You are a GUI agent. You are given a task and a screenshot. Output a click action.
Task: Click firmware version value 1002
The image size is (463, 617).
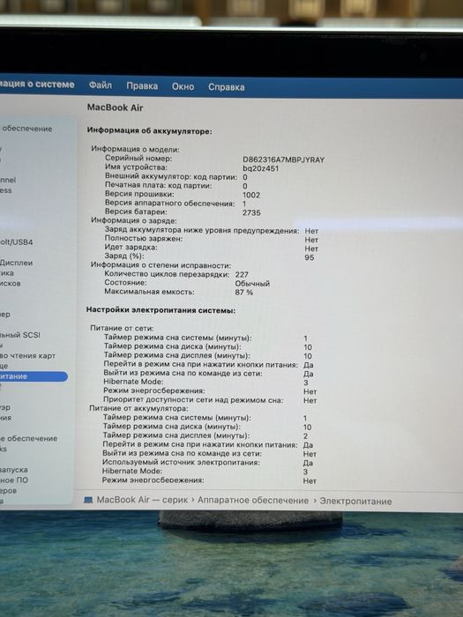point(251,195)
